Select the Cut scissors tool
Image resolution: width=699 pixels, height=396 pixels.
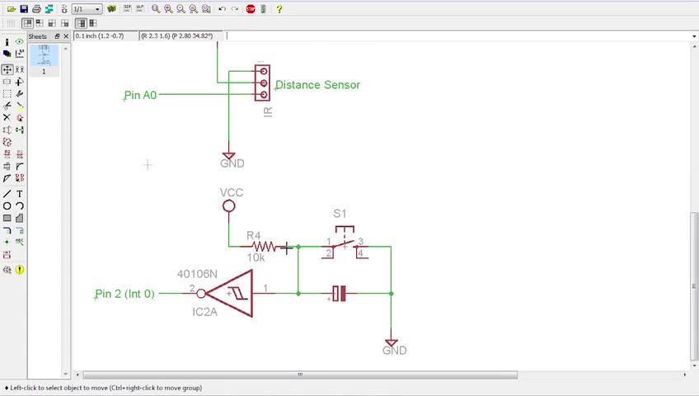coord(7,106)
